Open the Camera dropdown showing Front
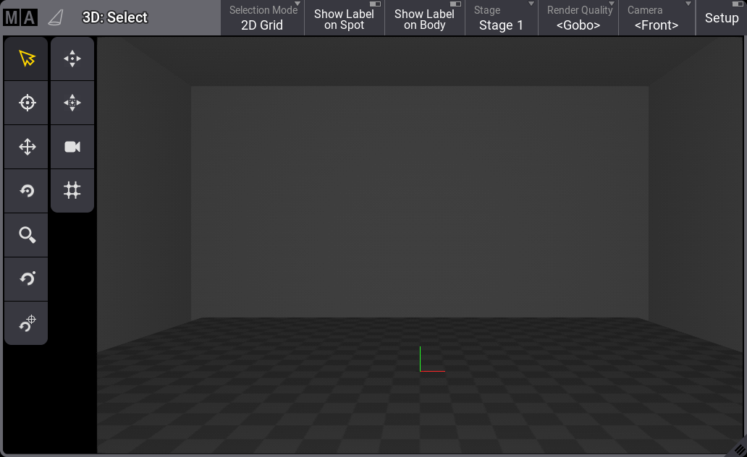 657,18
